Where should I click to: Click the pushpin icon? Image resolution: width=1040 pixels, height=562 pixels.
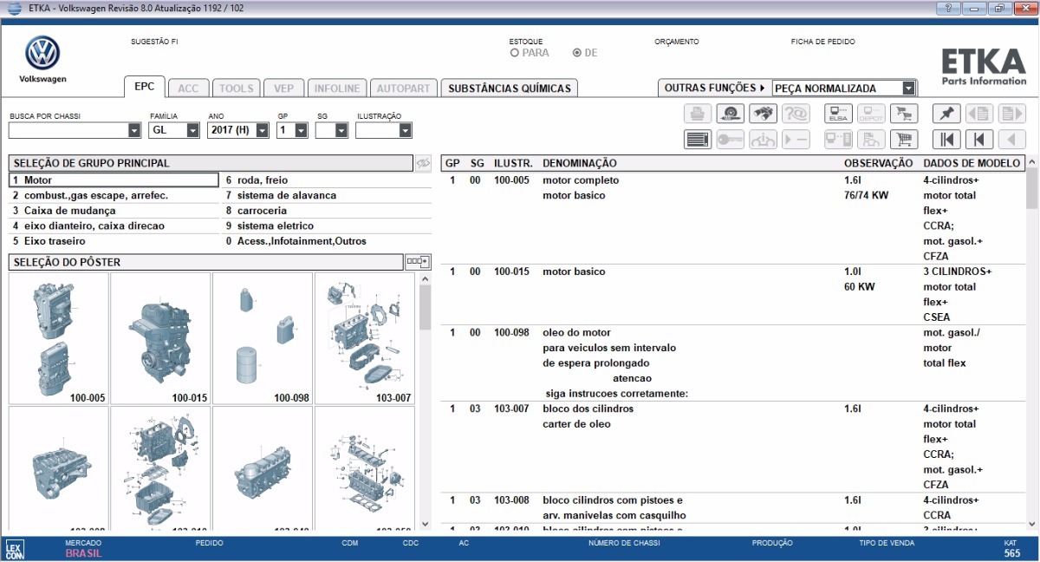946,114
